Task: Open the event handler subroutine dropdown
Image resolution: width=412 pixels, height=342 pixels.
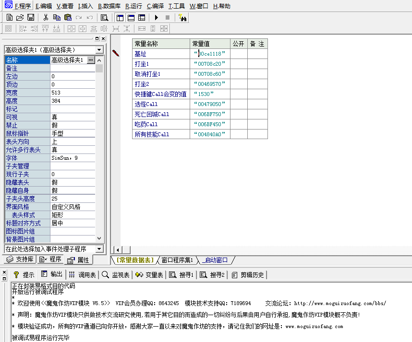Action: coord(99,249)
